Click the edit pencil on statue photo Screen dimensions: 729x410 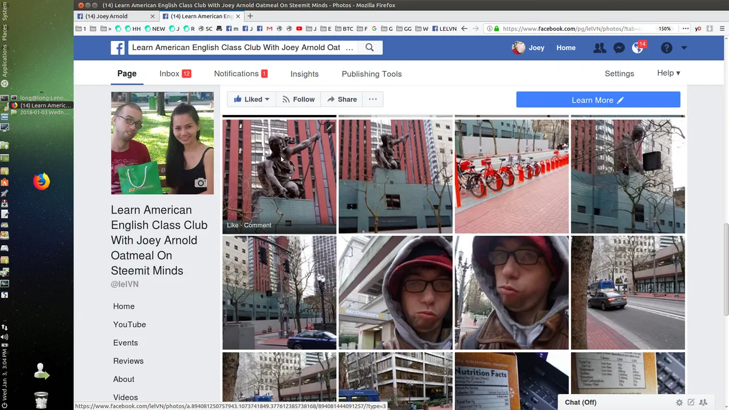coord(329,128)
